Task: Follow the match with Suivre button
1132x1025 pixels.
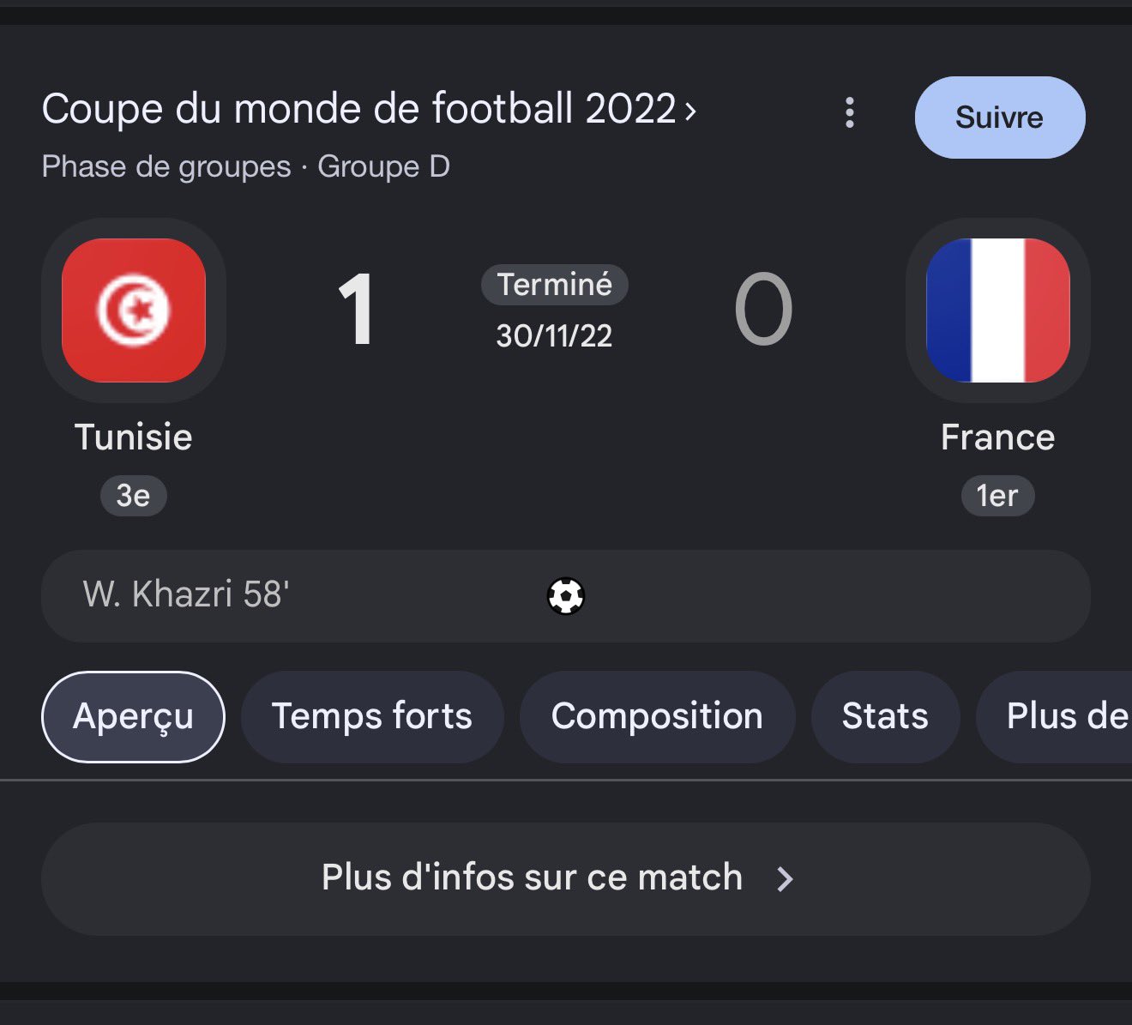Action: (1000, 118)
